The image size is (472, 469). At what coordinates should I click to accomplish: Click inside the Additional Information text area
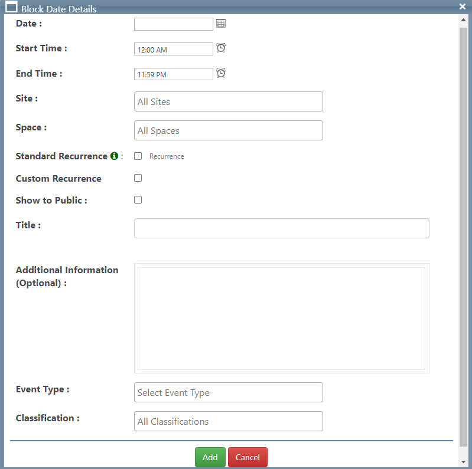coord(281,319)
